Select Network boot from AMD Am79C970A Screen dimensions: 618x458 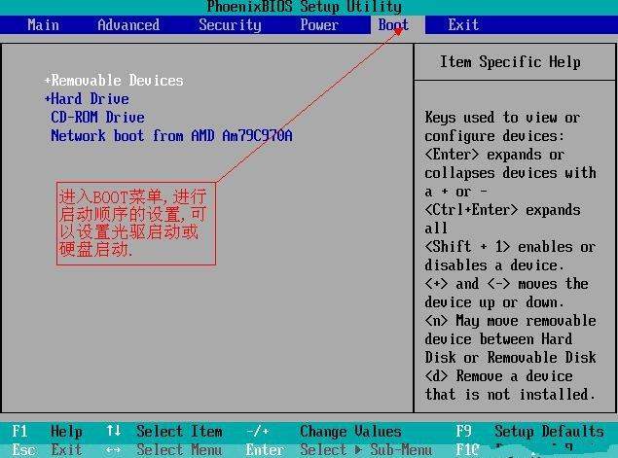click(171, 136)
